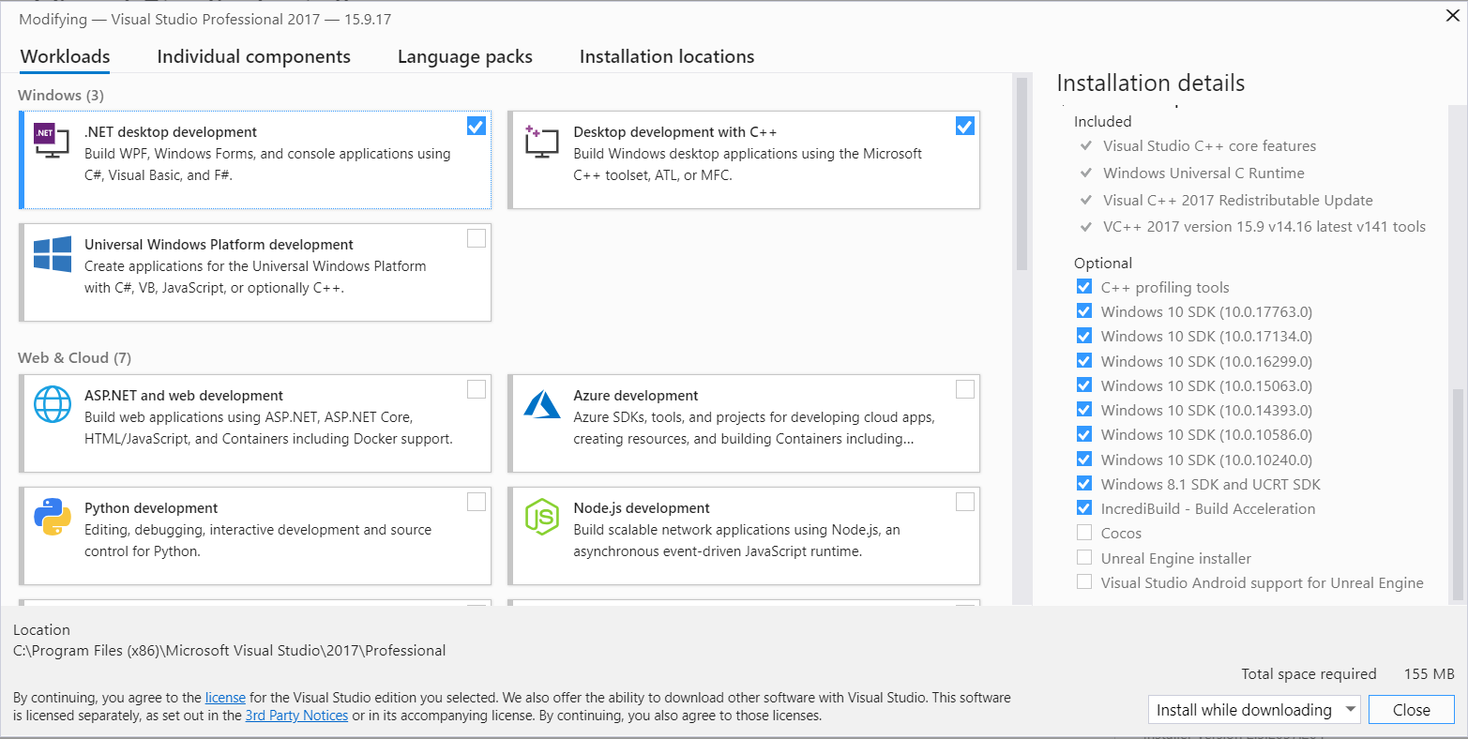Open the Language packs tab
Screen dimensions: 1468x739
click(x=464, y=57)
